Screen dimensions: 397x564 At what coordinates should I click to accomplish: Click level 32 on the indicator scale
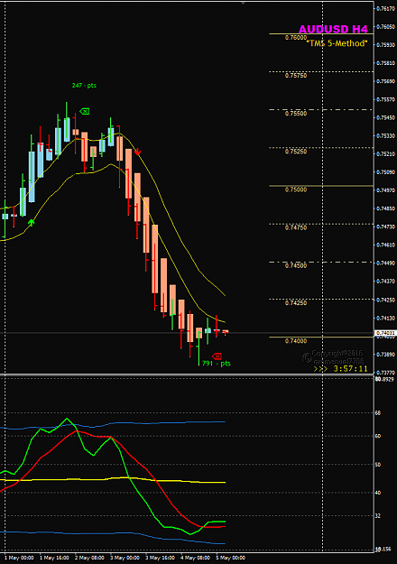[378, 516]
